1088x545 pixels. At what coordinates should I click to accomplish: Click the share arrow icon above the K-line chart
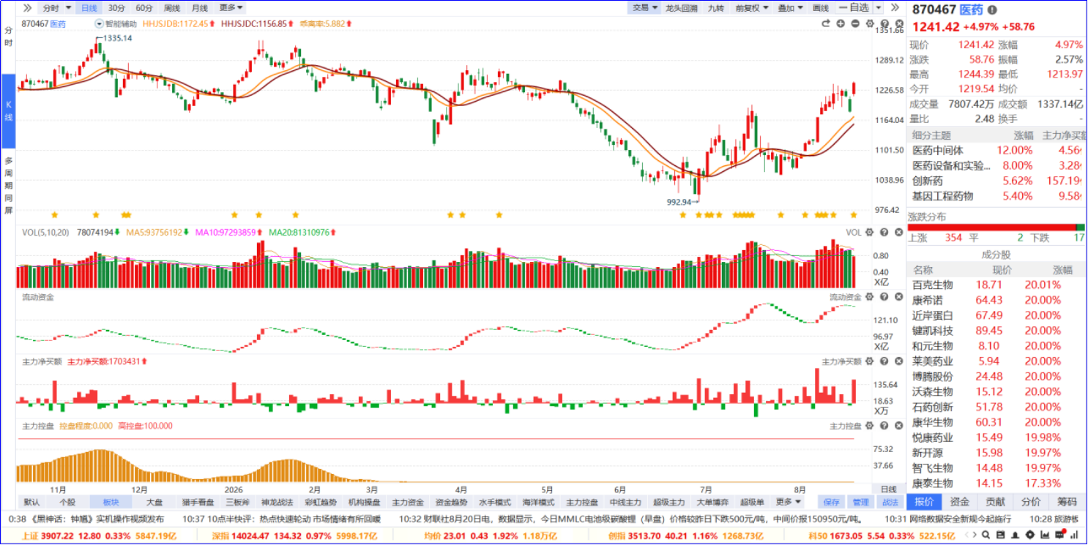[826, 24]
